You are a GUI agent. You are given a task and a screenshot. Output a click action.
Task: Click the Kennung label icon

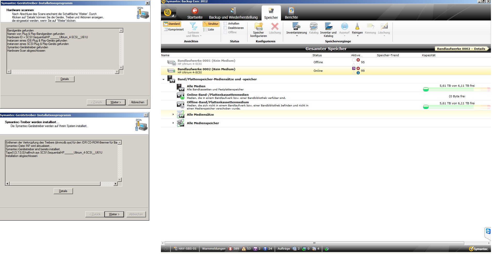tap(370, 26)
